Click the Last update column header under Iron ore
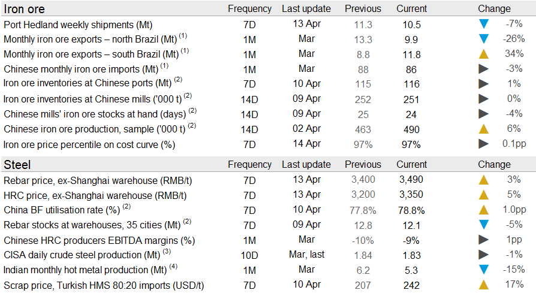The image size is (536, 296). [306, 9]
